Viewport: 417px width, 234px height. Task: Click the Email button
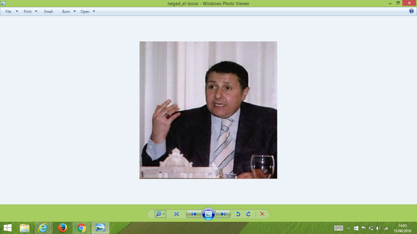click(x=48, y=11)
